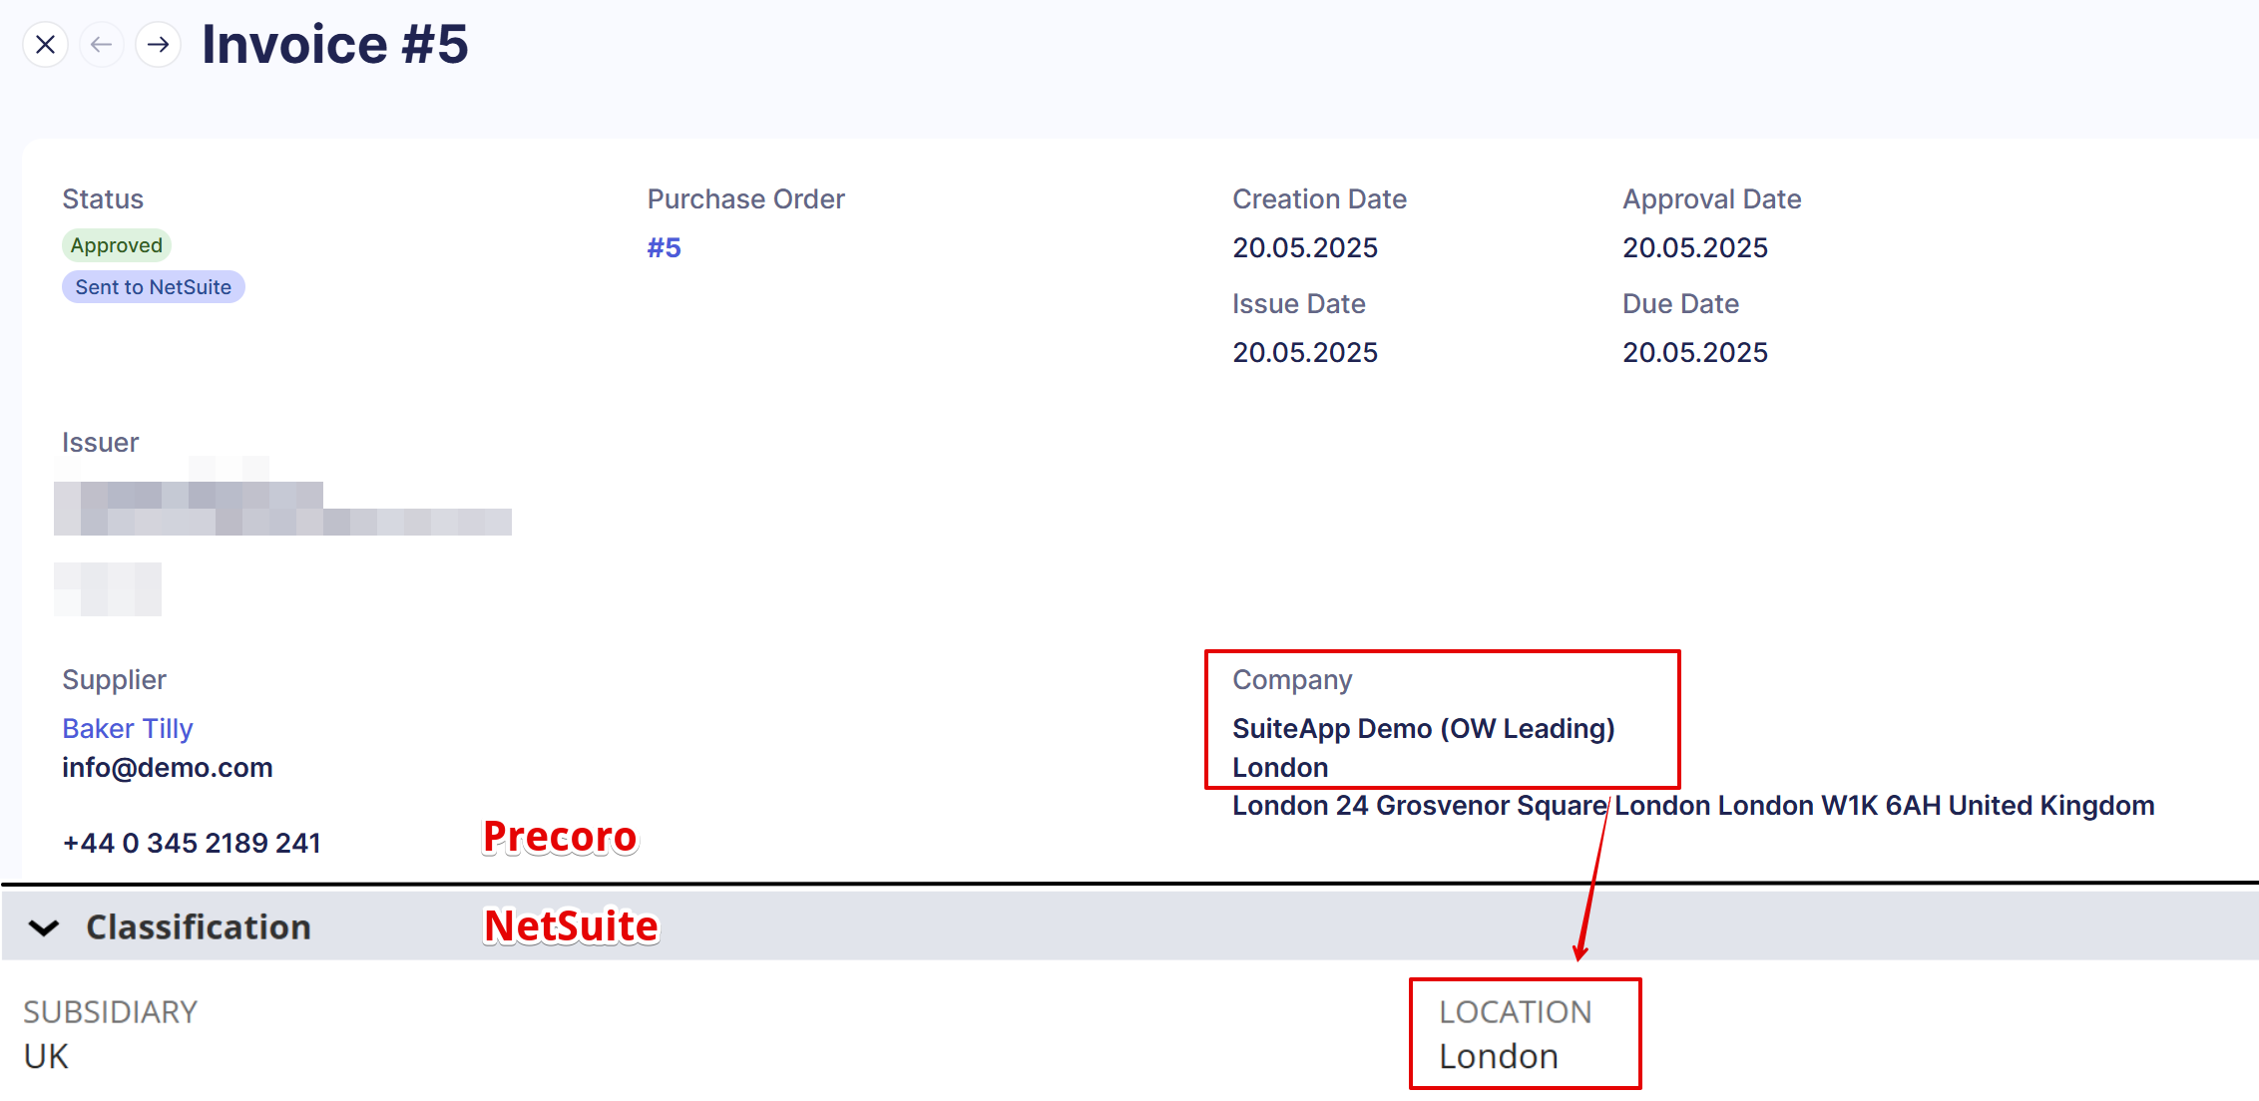The height and width of the screenshot is (1101, 2259).
Task: Select the Invoice #5 title
Action: pos(335,45)
